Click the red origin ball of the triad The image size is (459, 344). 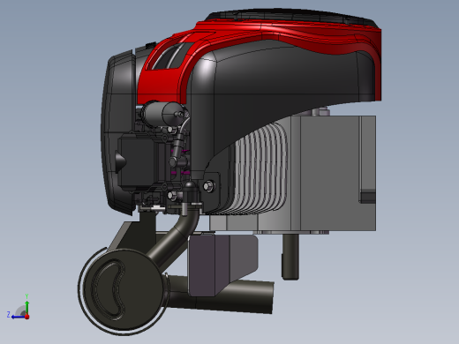(26, 317)
